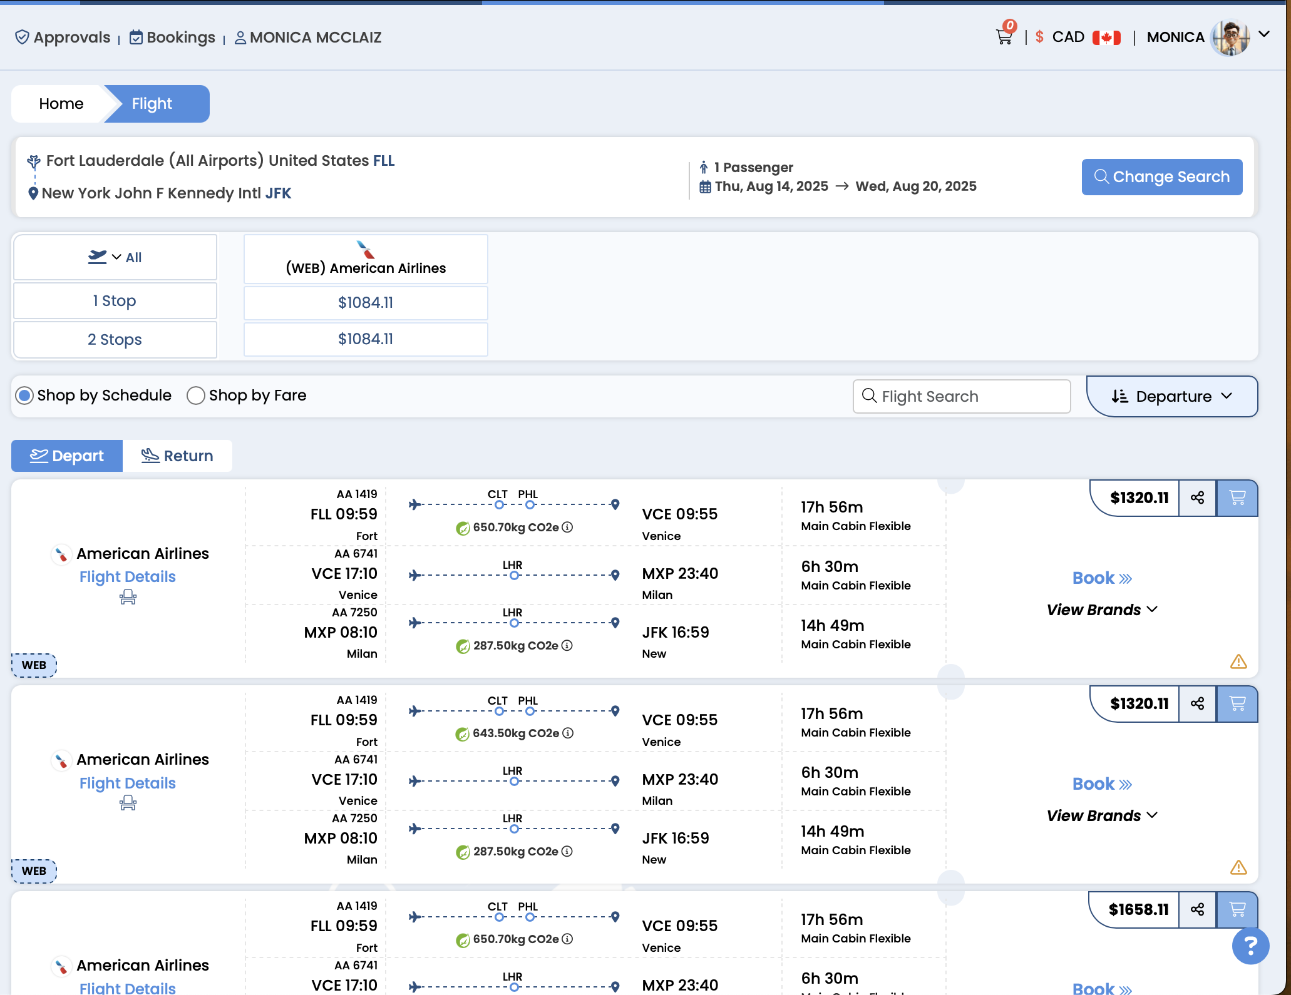View seat icon under first Flight Details
This screenshot has width=1291, height=995.
[128, 598]
